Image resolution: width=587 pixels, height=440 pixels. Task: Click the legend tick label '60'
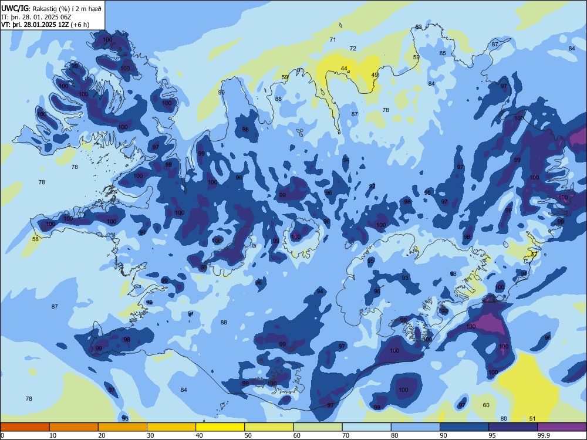[x=297, y=435]
